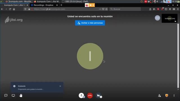Screen dimensions: 180x101
Task: Open Firefox downloads icon
Action: click(x=150, y=9)
